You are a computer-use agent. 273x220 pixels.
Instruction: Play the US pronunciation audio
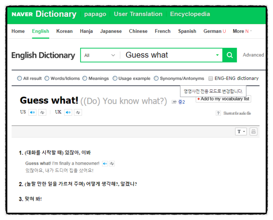point(32,113)
